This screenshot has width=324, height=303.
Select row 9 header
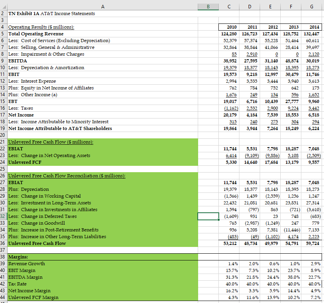coord(4,61)
